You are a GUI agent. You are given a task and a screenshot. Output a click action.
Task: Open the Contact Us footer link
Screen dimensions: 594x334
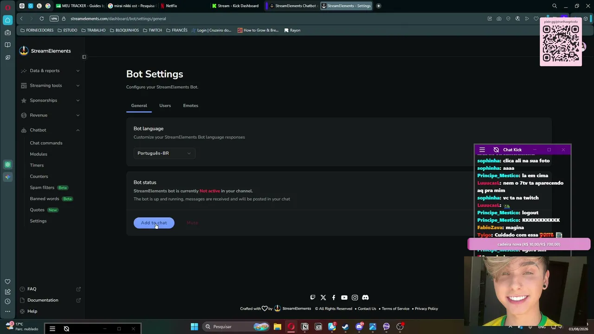point(367,308)
